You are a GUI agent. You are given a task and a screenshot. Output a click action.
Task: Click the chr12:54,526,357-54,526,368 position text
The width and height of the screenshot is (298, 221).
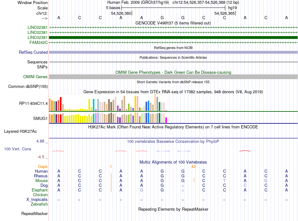point(199,3)
